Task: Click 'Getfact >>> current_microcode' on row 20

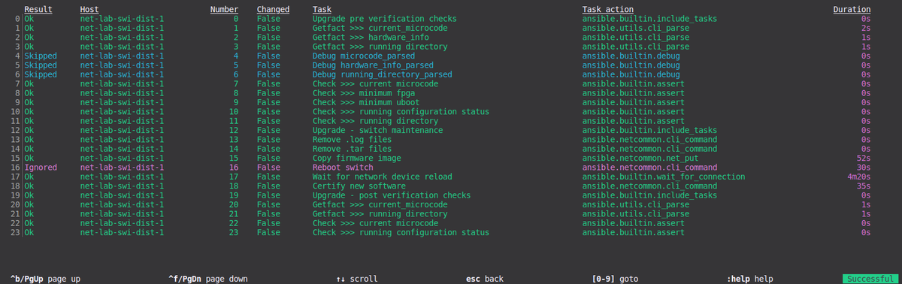Action: pyautogui.click(x=380, y=204)
